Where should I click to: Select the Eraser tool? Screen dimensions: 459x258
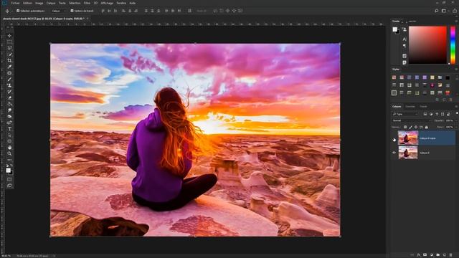click(x=9, y=97)
